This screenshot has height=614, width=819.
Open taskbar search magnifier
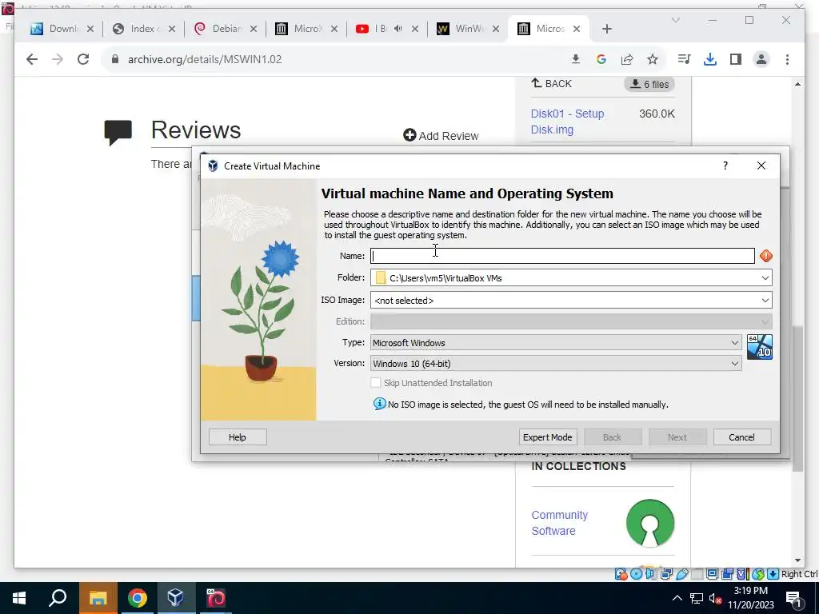[x=58, y=598]
